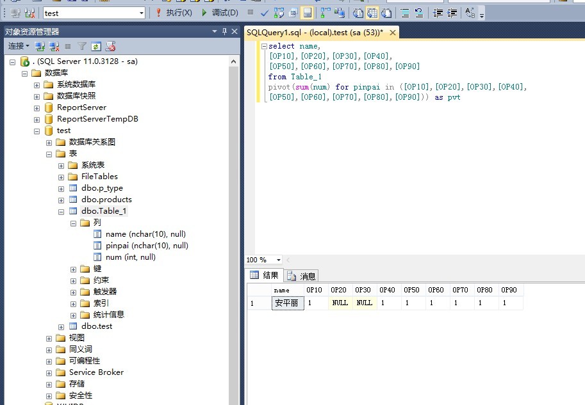This screenshot has height=405, width=585.
Task: Open the 100 % zoom dropdown
Action: 278,260
